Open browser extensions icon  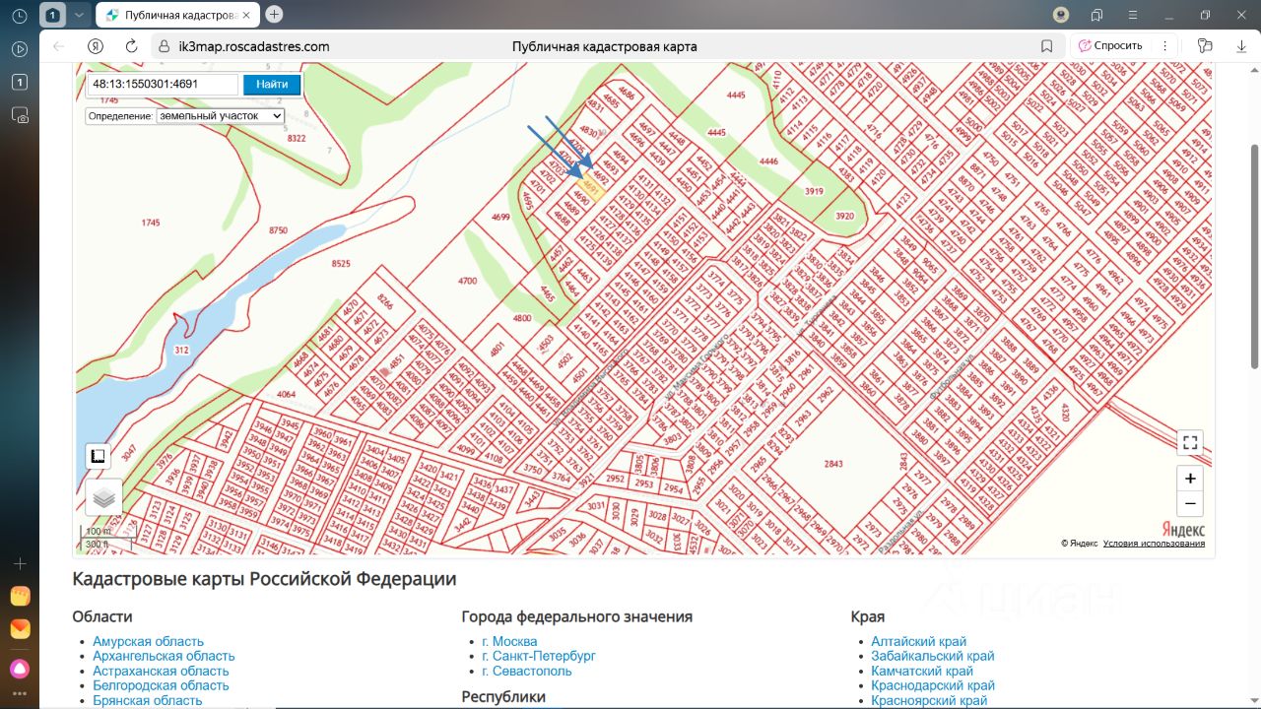click(1204, 45)
